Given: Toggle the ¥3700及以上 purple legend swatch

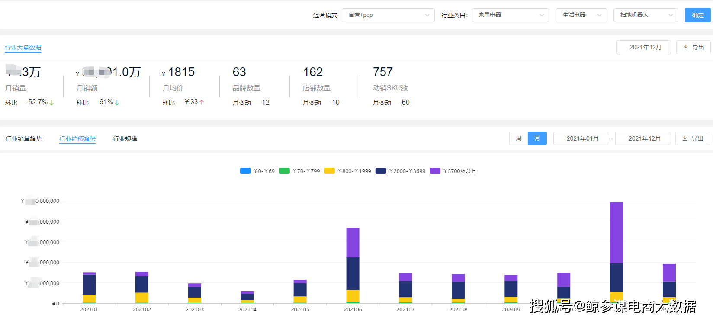Looking at the screenshot, I should (x=435, y=171).
